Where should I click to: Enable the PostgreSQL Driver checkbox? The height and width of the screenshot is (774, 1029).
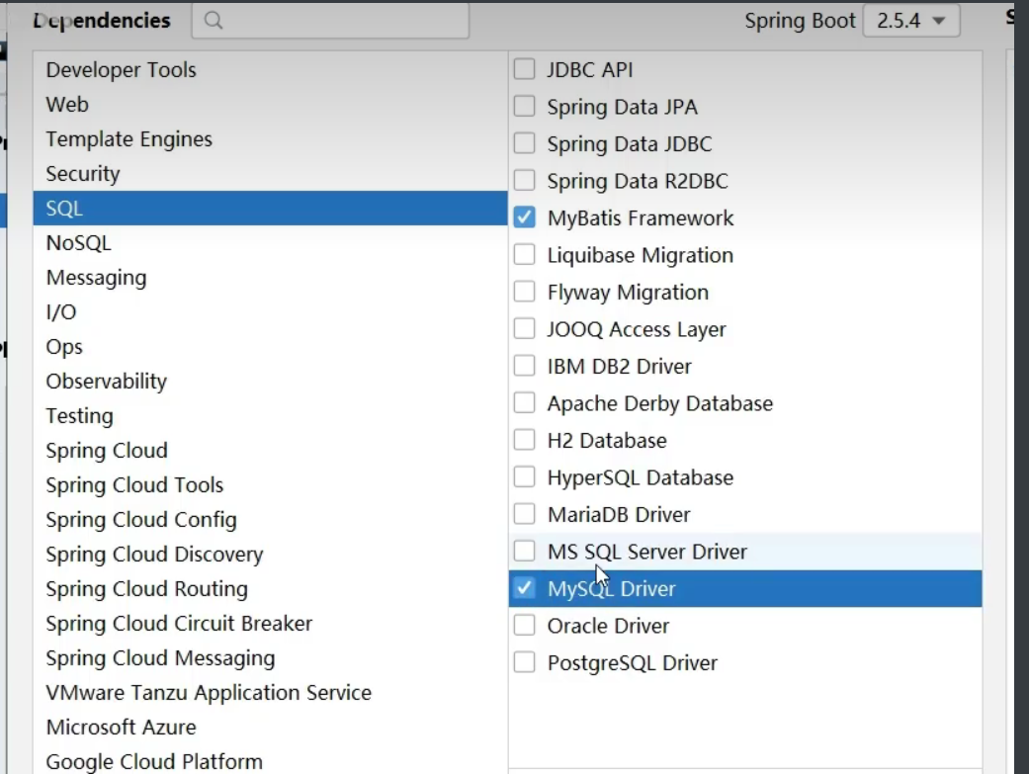click(524, 663)
